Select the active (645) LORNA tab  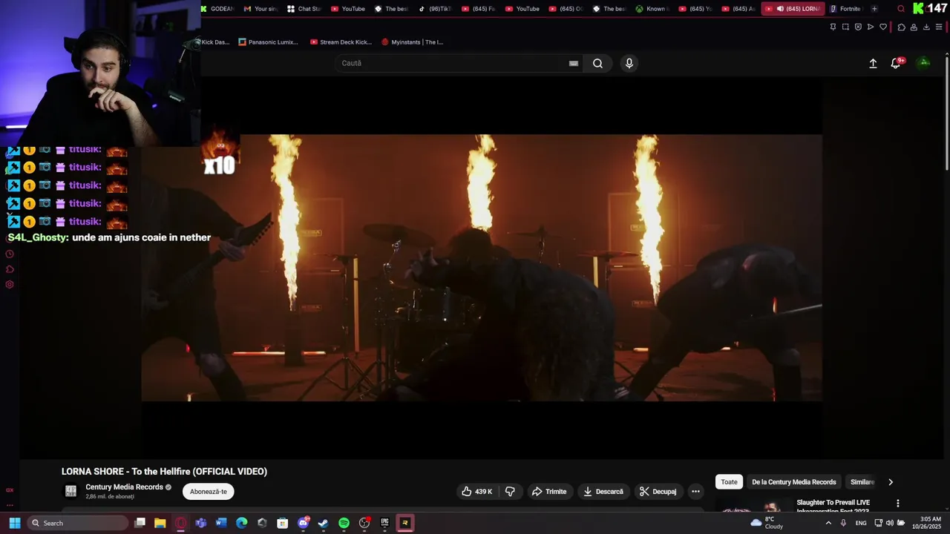coord(793,9)
